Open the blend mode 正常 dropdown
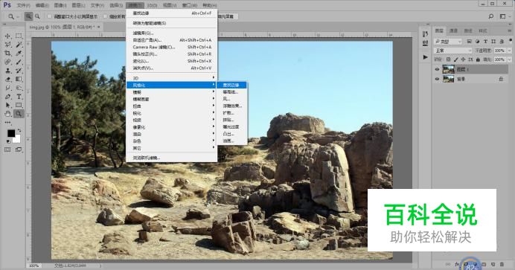This screenshot has width=515, height=270. tap(453, 51)
